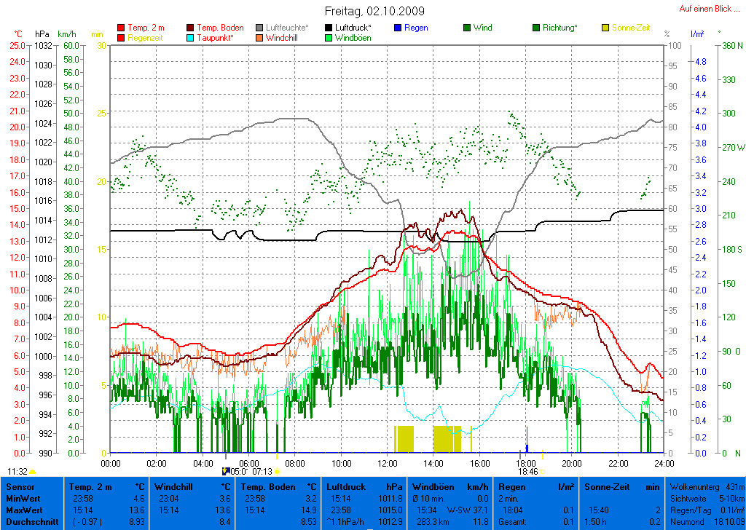746x530 pixels.
Task: Click the cyan Taupunkt legend square
Action: coord(191,38)
